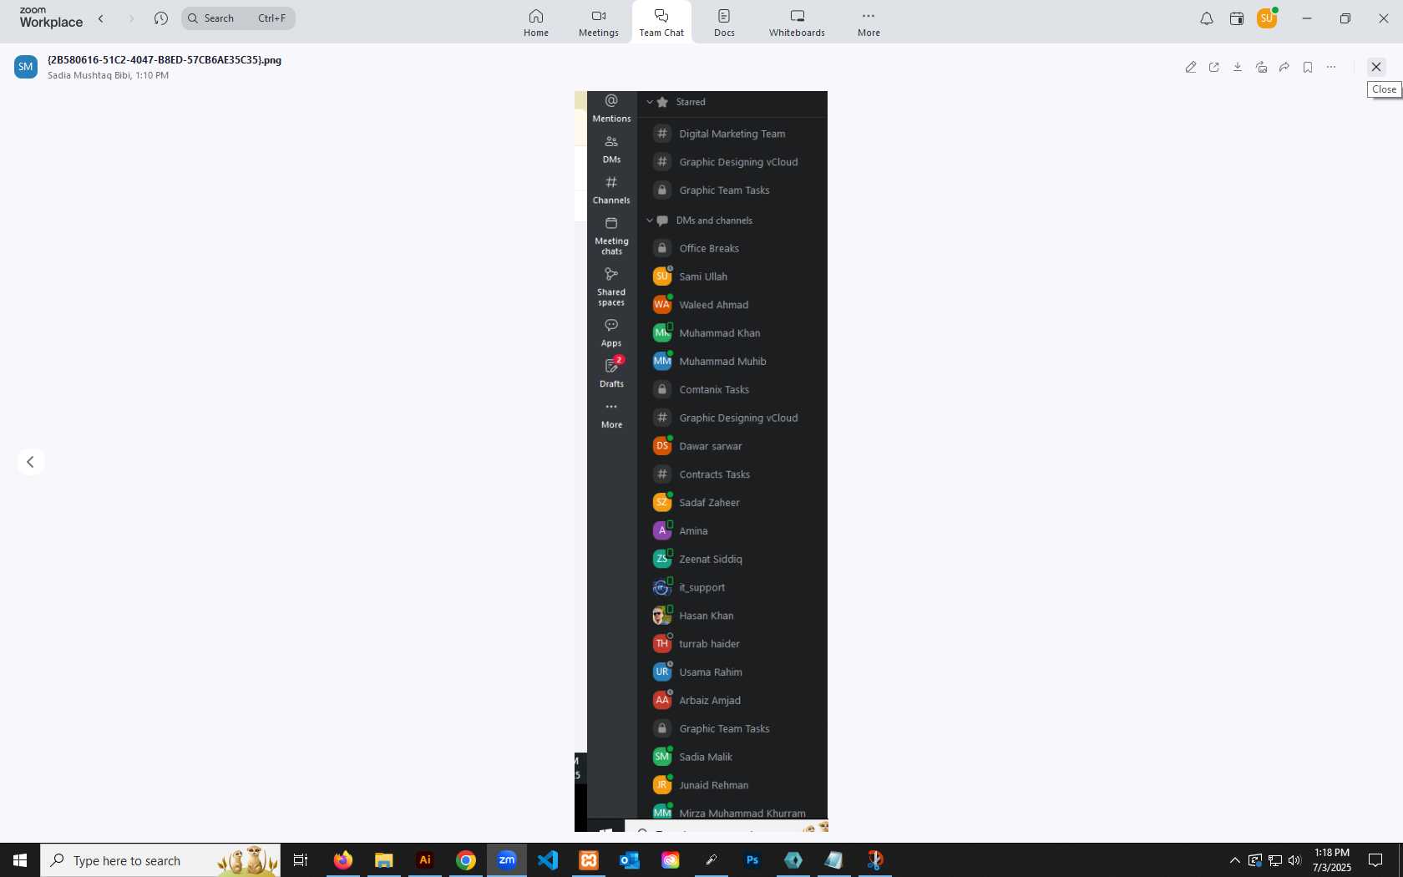Select the Team Chat tab

coord(661,23)
